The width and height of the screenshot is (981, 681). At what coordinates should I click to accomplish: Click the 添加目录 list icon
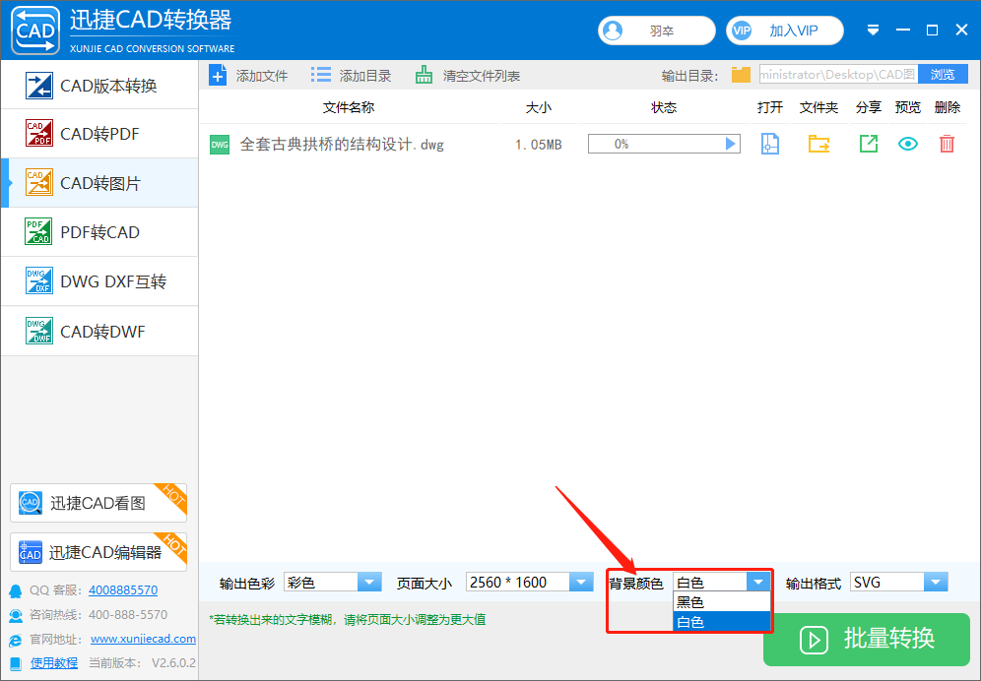click(x=321, y=76)
